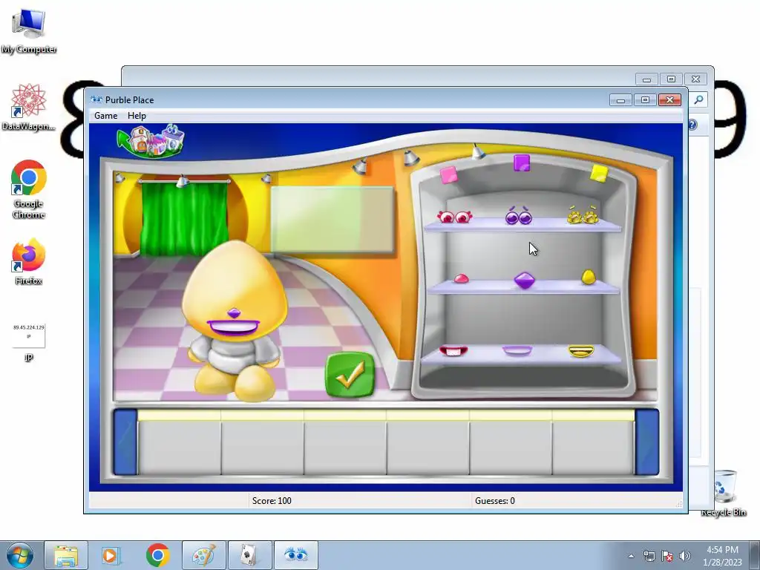
Task: Click the right blue guess history arrow
Action: [x=647, y=442]
